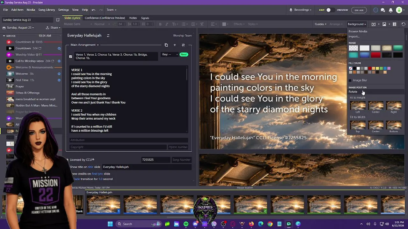The image size is (408, 229).
Task: Click the 'first lyric' slide link
Action: click(98, 174)
